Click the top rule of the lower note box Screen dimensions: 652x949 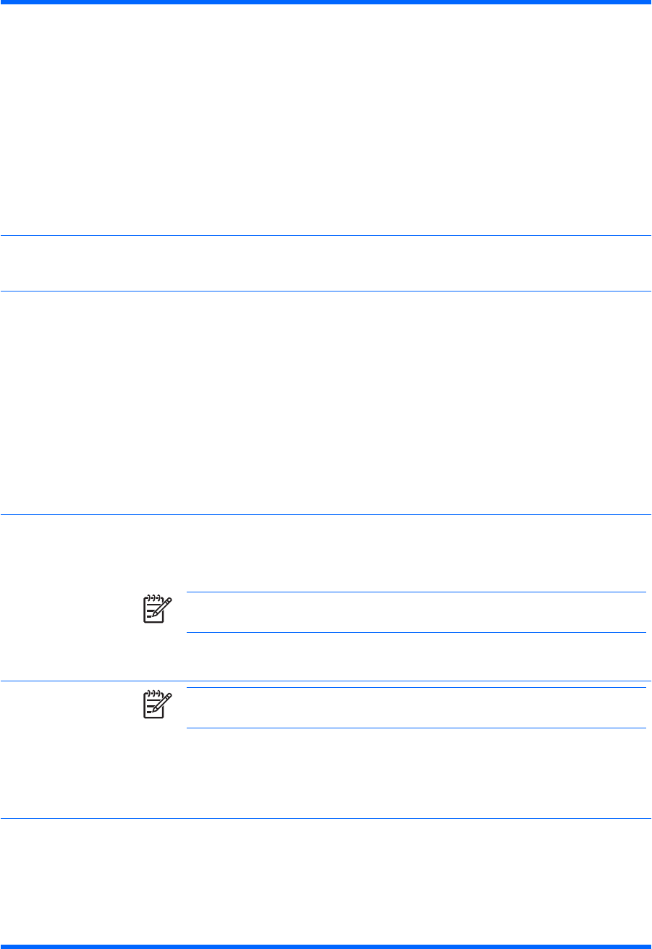tap(416, 688)
